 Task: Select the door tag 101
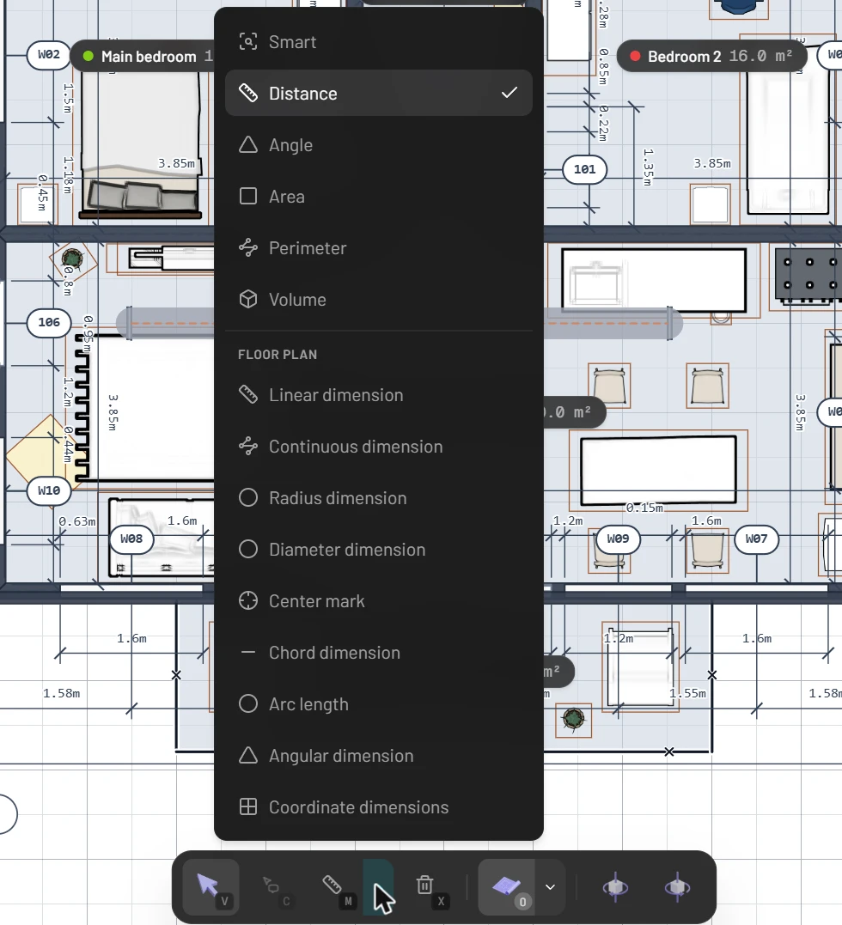585,169
